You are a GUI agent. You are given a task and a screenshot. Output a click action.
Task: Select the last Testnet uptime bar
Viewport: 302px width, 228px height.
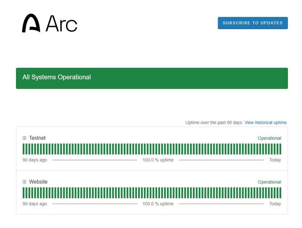point(280,149)
